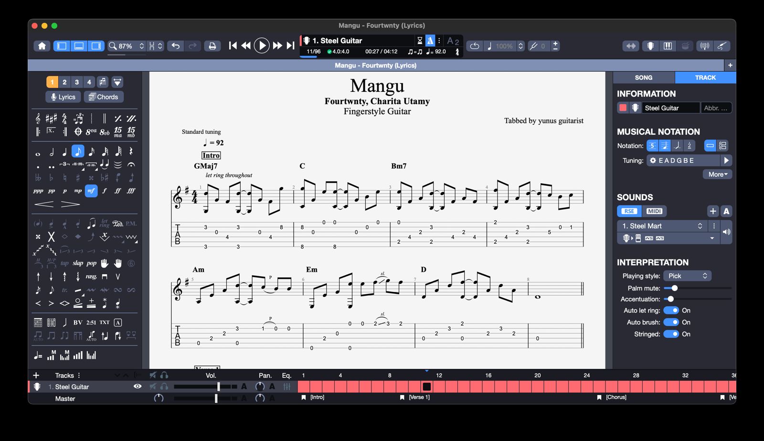The image size is (764, 441).
Task: Open the key signature tool
Action: point(51,118)
